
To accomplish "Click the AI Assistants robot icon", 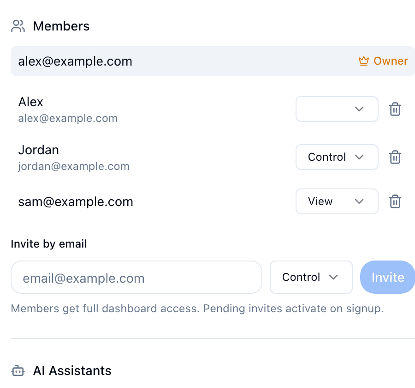I will tap(18, 371).
